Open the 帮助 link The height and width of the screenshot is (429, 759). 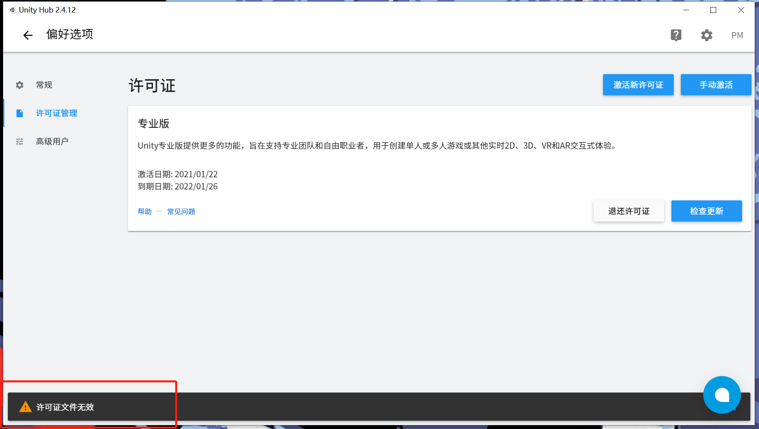[145, 212]
